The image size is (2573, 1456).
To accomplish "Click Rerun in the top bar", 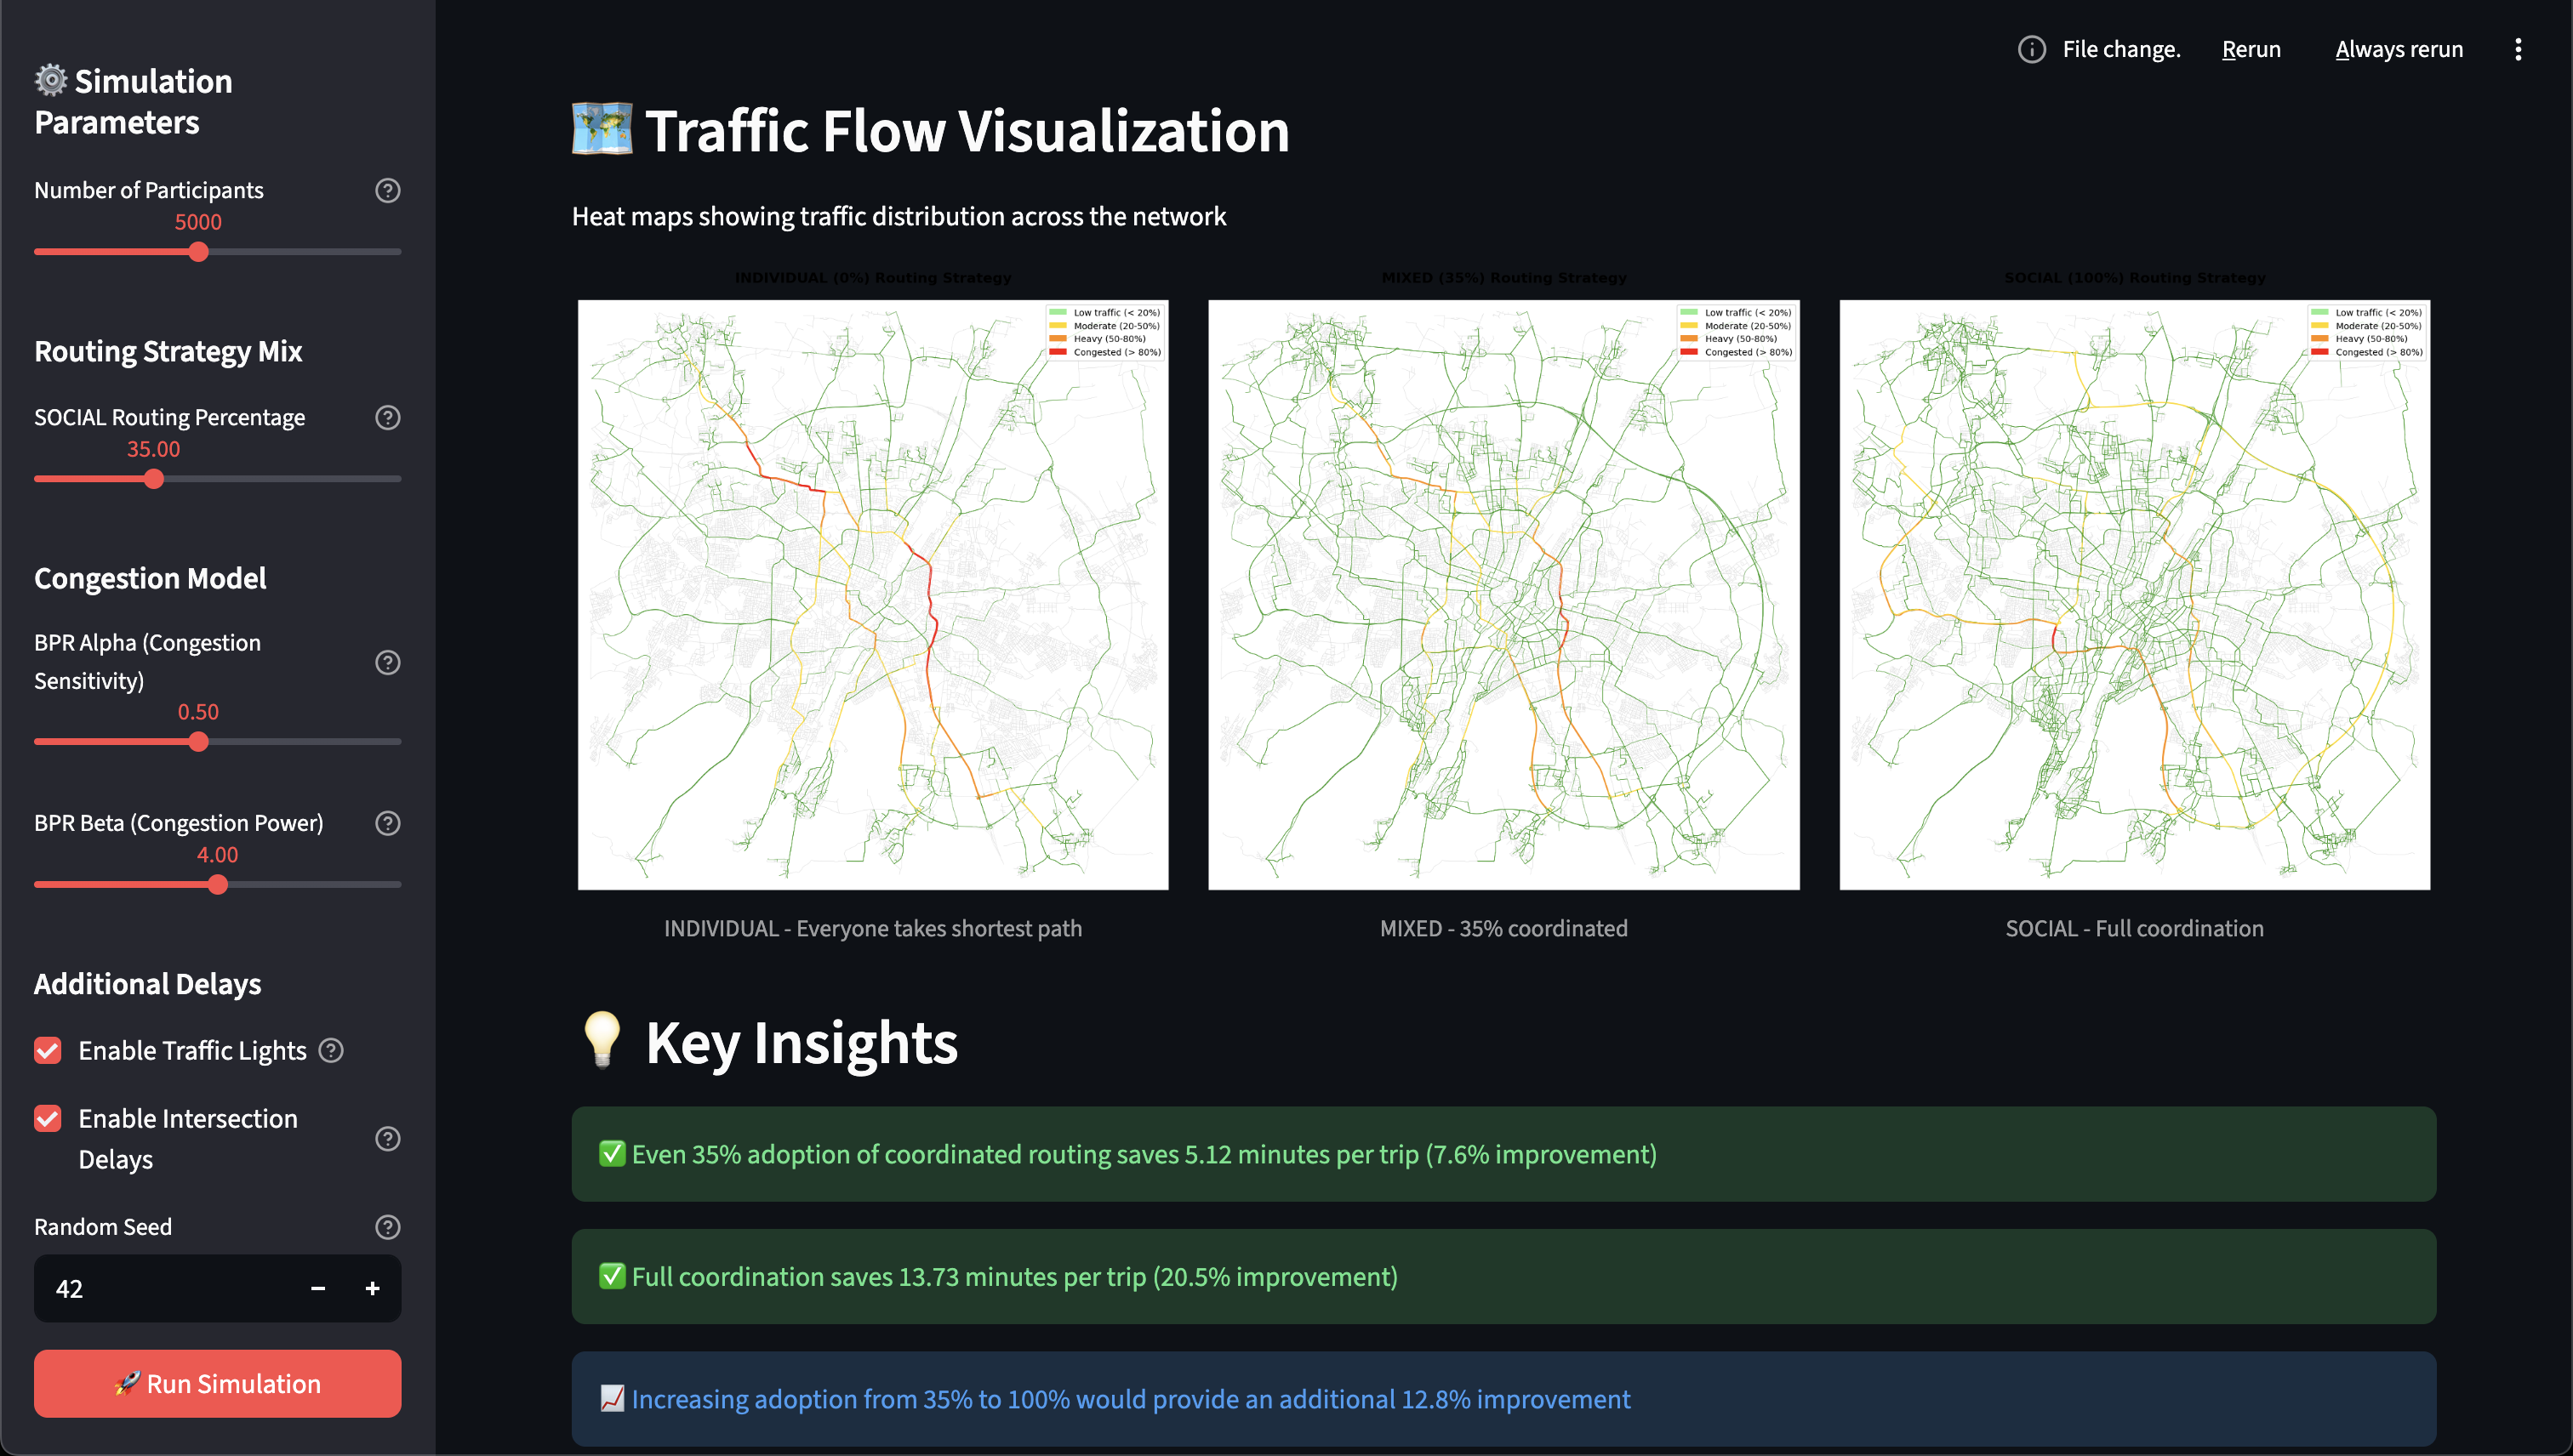I will pos(2251,49).
